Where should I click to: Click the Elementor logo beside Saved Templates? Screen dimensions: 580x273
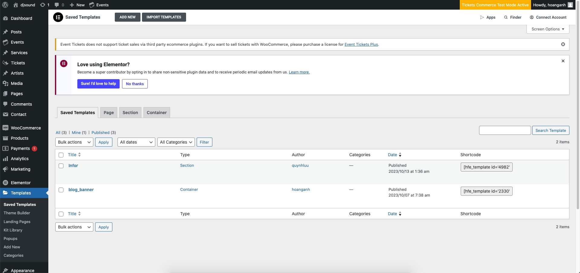point(58,17)
